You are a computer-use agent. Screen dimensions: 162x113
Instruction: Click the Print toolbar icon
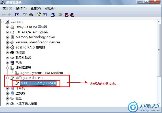(x=31, y=15)
